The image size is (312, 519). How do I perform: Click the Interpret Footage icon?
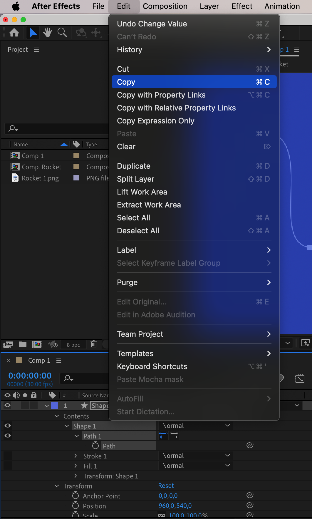click(x=8, y=344)
